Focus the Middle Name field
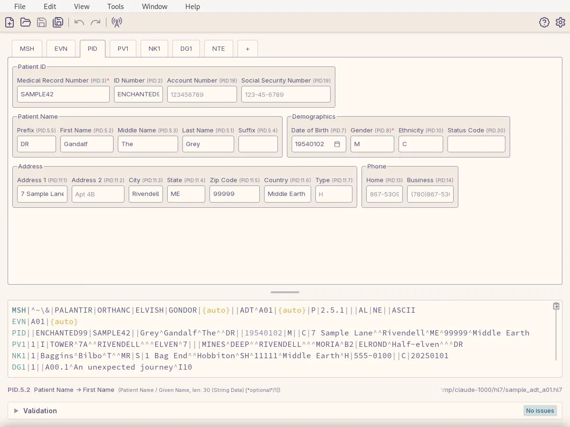The width and height of the screenshot is (570, 427). pyautogui.click(x=148, y=144)
